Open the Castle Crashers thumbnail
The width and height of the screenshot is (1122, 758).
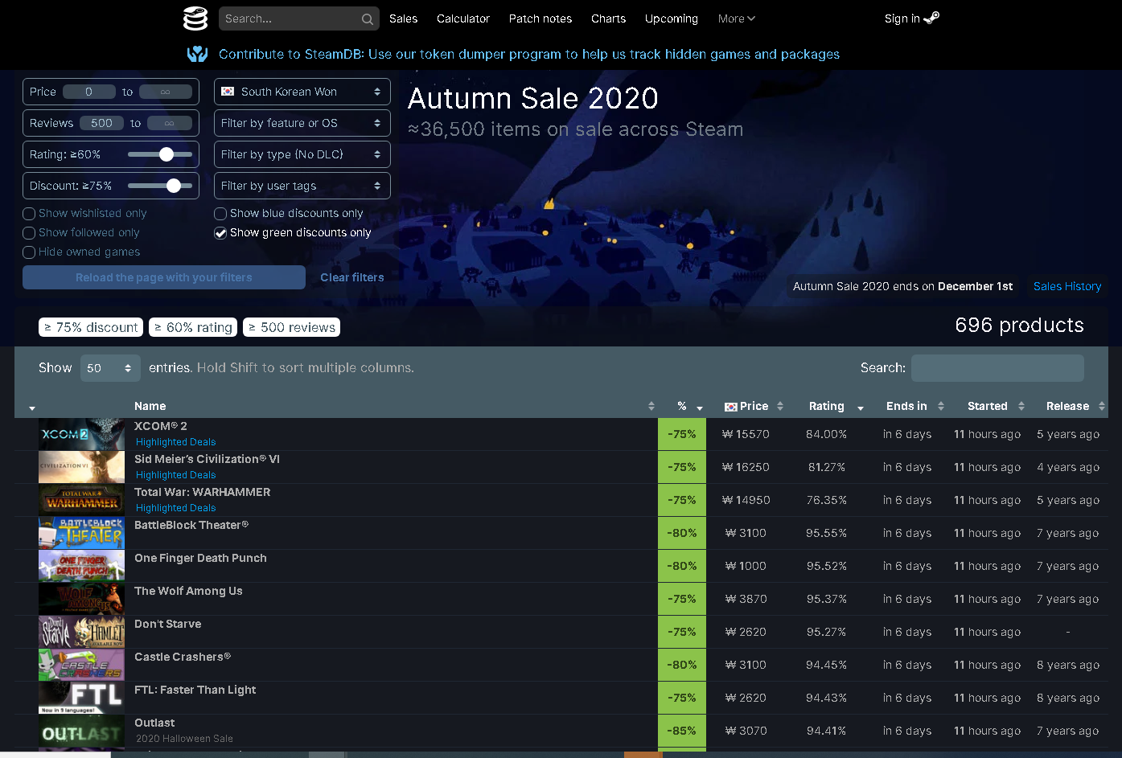pos(81,665)
